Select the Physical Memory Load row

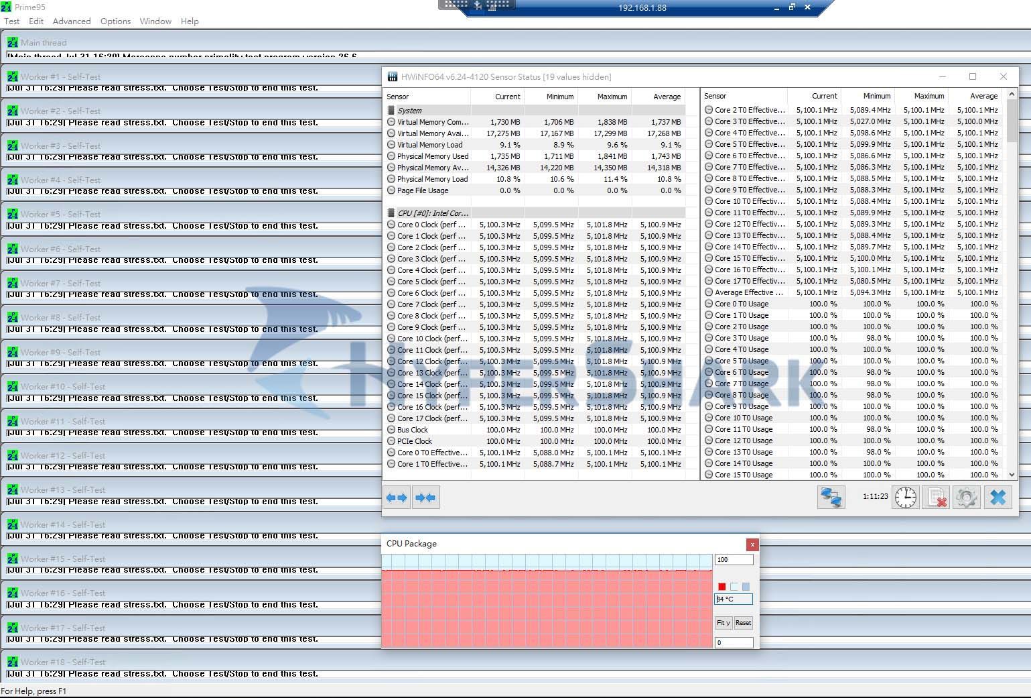click(x=534, y=179)
